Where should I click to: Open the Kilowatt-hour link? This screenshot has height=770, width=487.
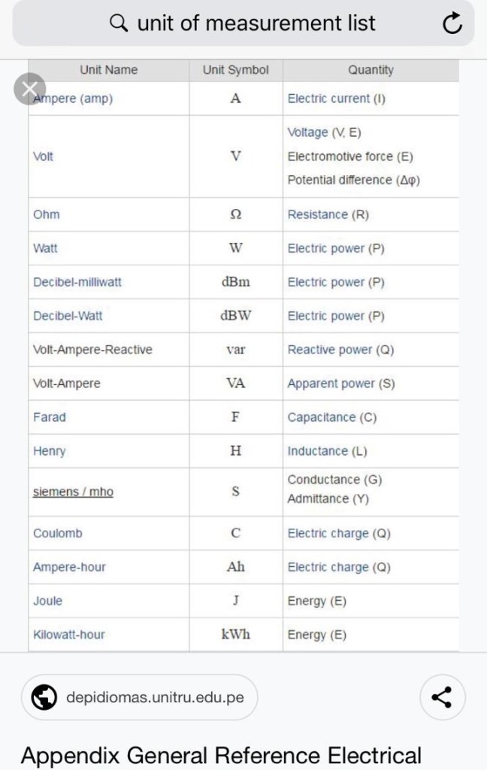tap(68, 635)
